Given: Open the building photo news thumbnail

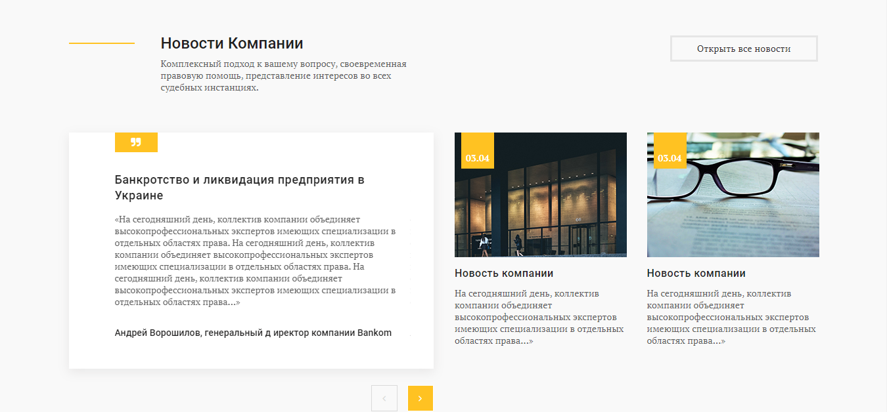Looking at the screenshot, I should [x=541, y=195].
